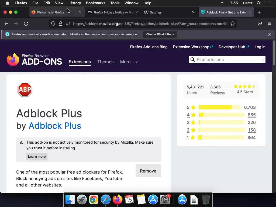The height and width of the screenshot is (207, 276).
Task: Close the Settings tab
Action: [193, 12]
